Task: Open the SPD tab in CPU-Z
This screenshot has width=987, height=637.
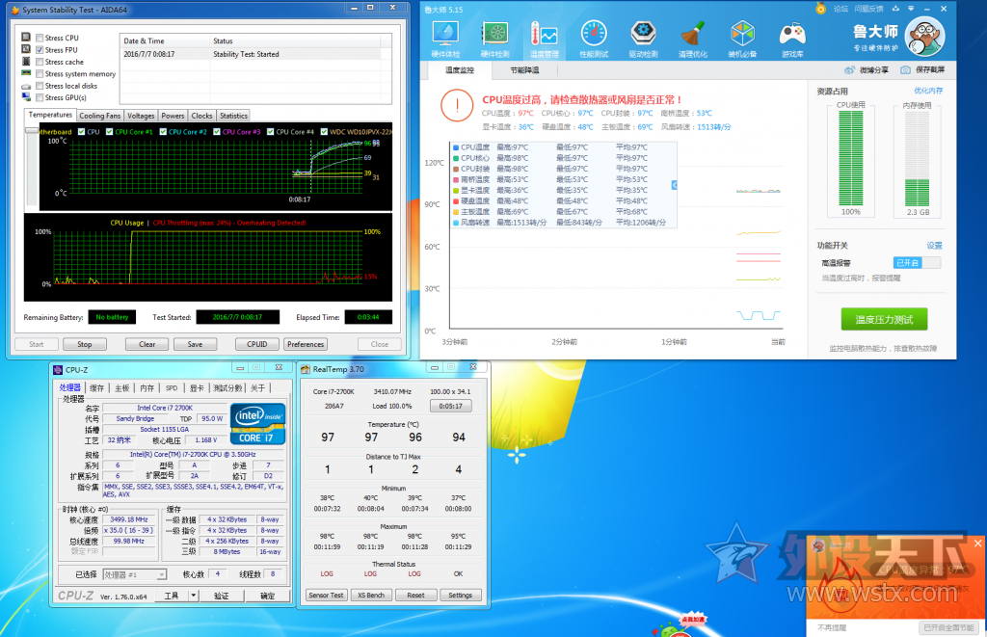Action: (172, 387)
